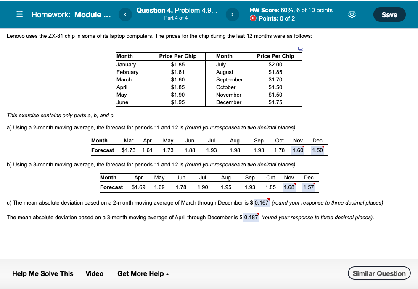Viewport: 418px width, 289px height.
Task: Click Help Me Solve This
Action: click(x=42, y=273)
